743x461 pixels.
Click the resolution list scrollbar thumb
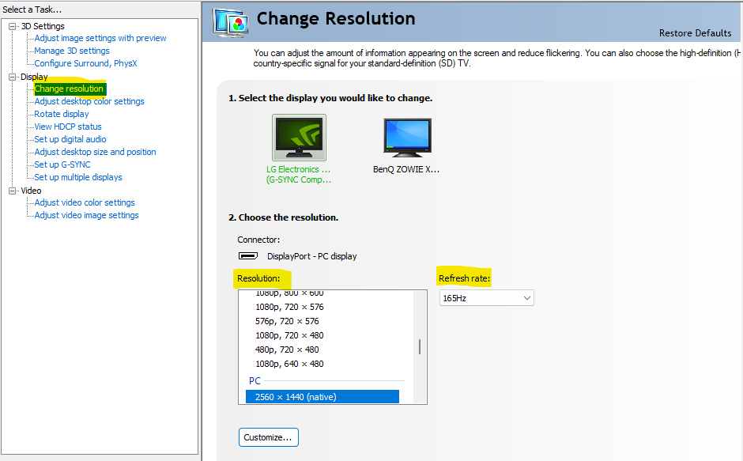pos(420,346)
